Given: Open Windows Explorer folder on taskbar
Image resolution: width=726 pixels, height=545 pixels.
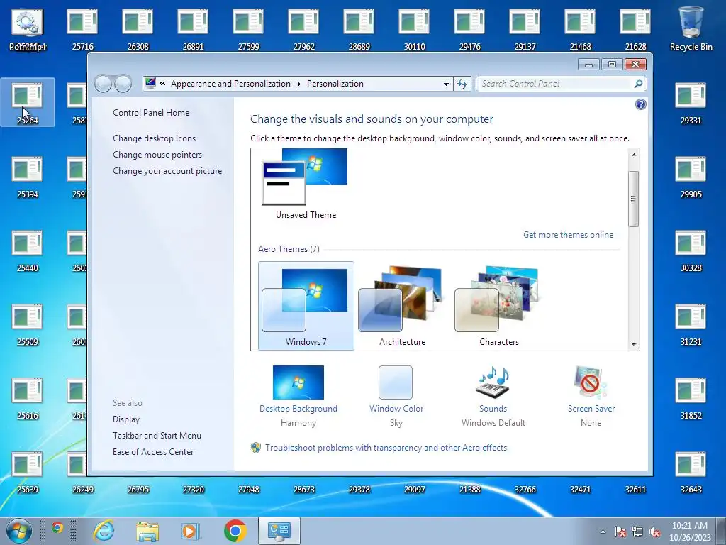Looking at the screenshot, I should click(x=147, y=531).
